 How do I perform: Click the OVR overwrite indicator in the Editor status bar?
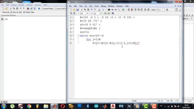tap(177, 101)
